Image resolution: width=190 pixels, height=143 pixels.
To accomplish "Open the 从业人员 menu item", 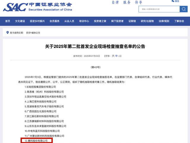I will 69,21.
